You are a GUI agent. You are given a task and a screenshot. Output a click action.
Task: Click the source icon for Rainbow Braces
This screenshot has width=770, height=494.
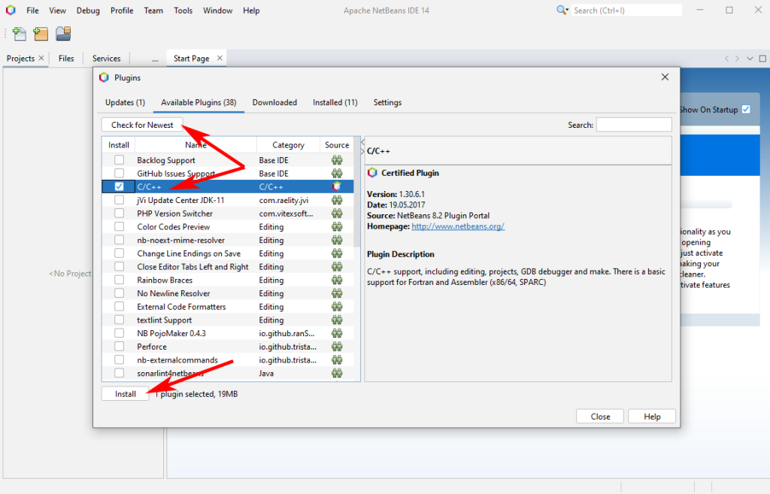[x=336, y=280]
